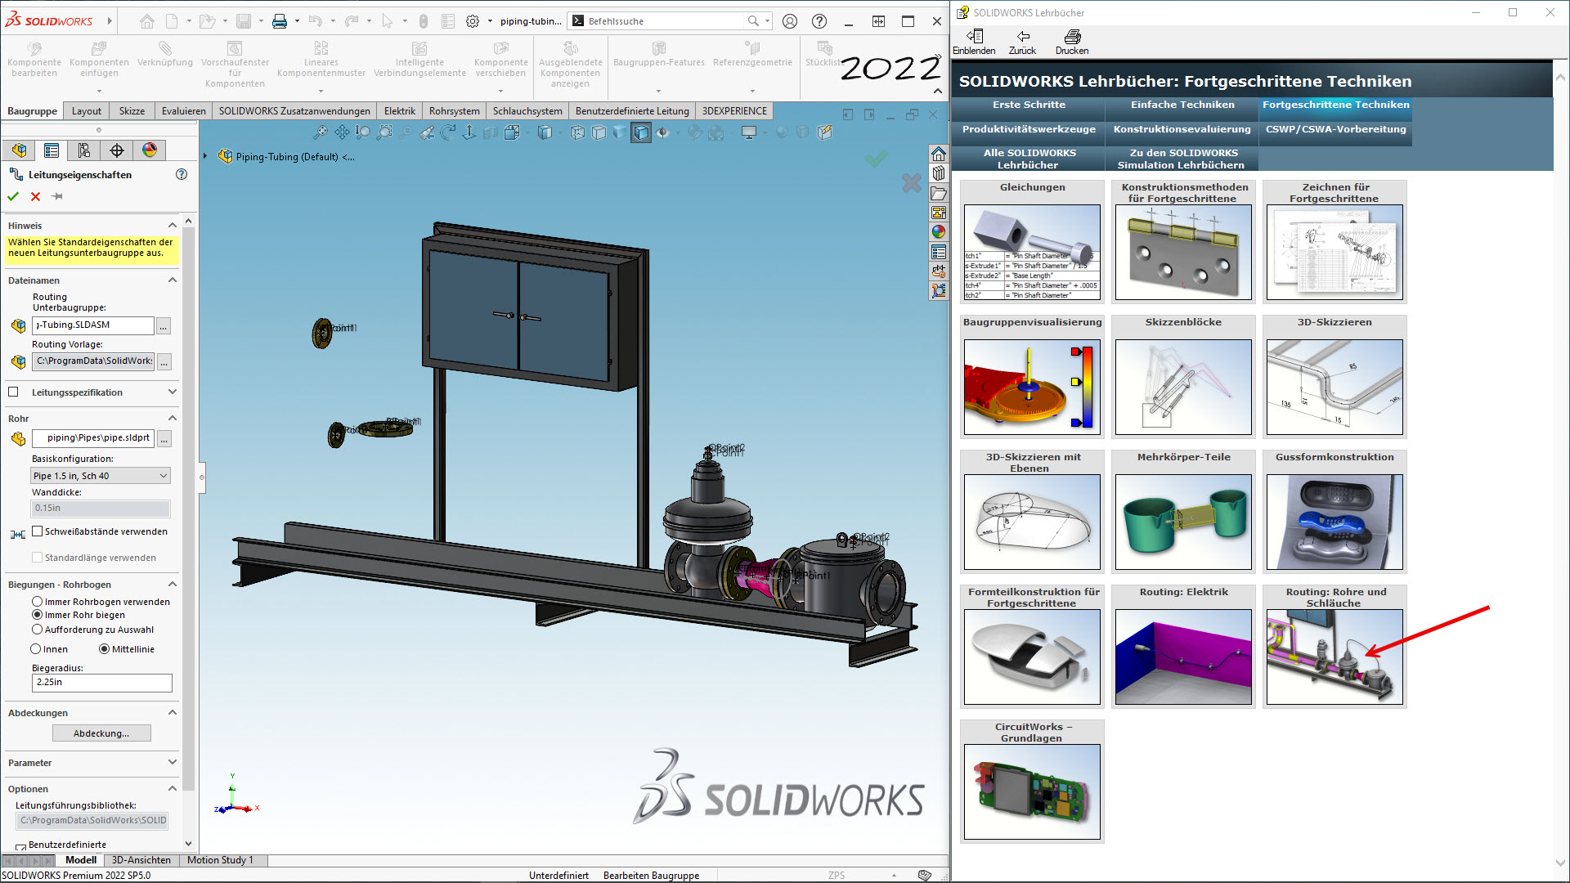Open the PropertyManager tab icon
Viewport: 1570px width, 883px height.
click(x=52, y=150)
